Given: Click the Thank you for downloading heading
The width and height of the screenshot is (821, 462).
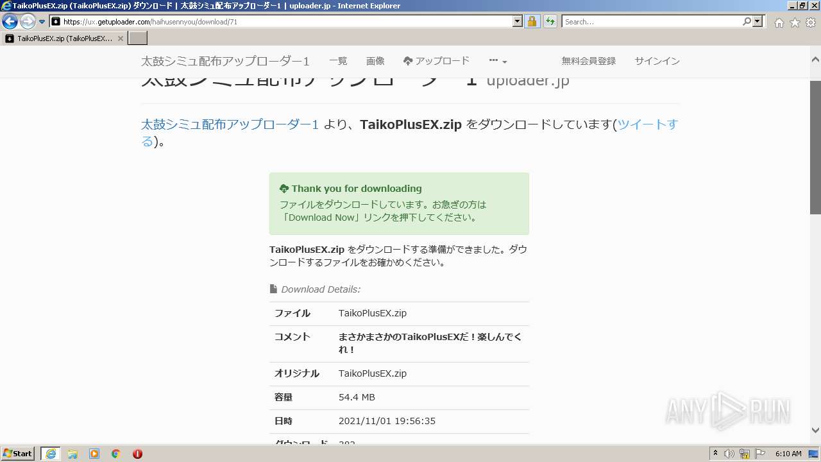Looking at the screenshot, I should pyautogui.click(x=357, y=189).
